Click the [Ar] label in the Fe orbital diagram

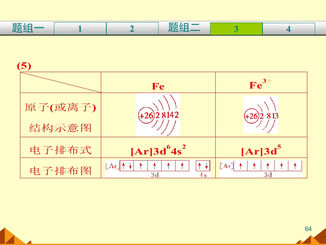pyautogui.click(x=112, y=166)
